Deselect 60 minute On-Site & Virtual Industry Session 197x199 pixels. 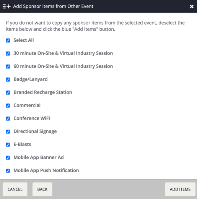[x=8, y=66]
